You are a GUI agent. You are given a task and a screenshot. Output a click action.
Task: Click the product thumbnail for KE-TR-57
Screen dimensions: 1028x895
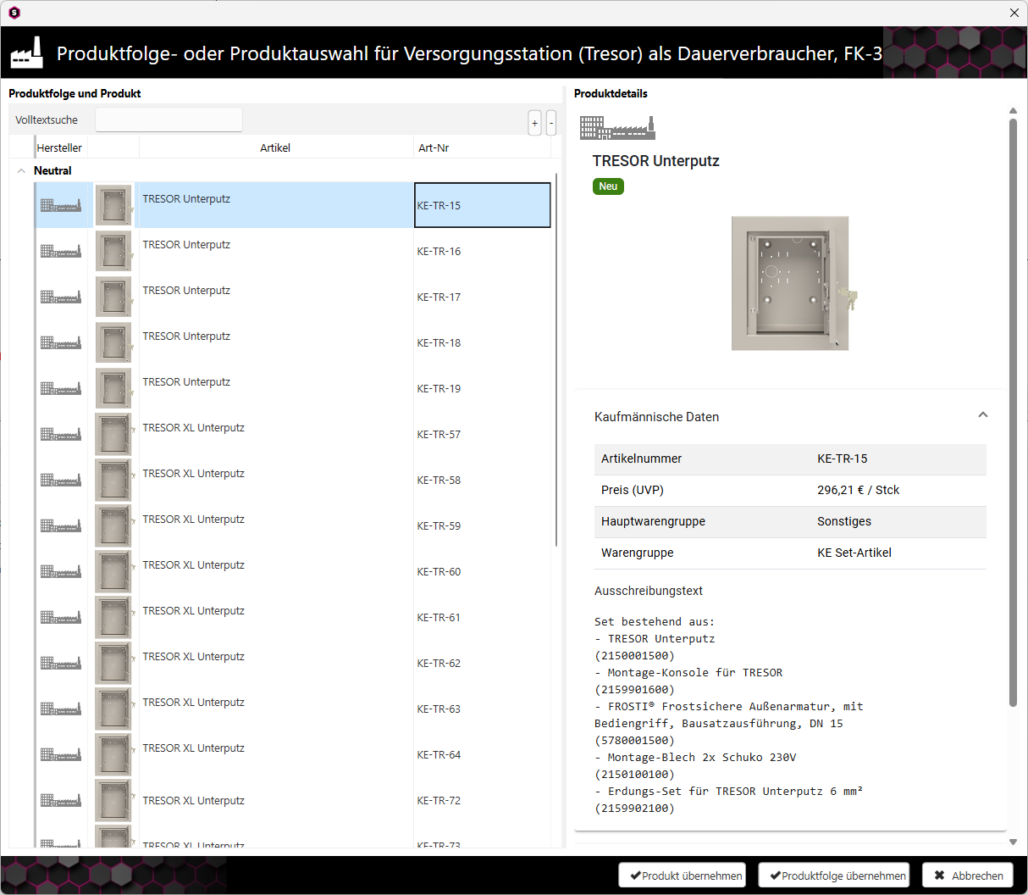(x=113, y=434)
